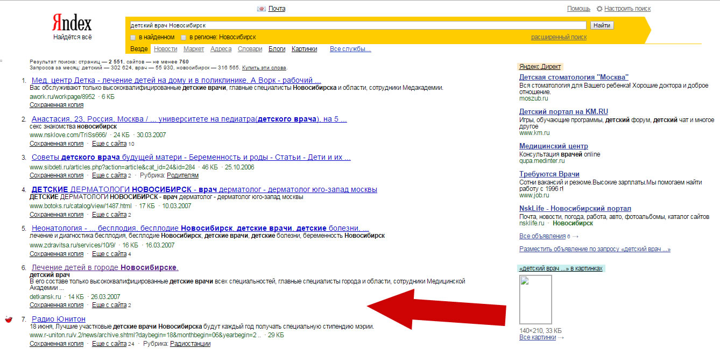This screenshot has height=355, width=720.
Task: Open the Почта mail link
Action: click(x=277, y=9)
